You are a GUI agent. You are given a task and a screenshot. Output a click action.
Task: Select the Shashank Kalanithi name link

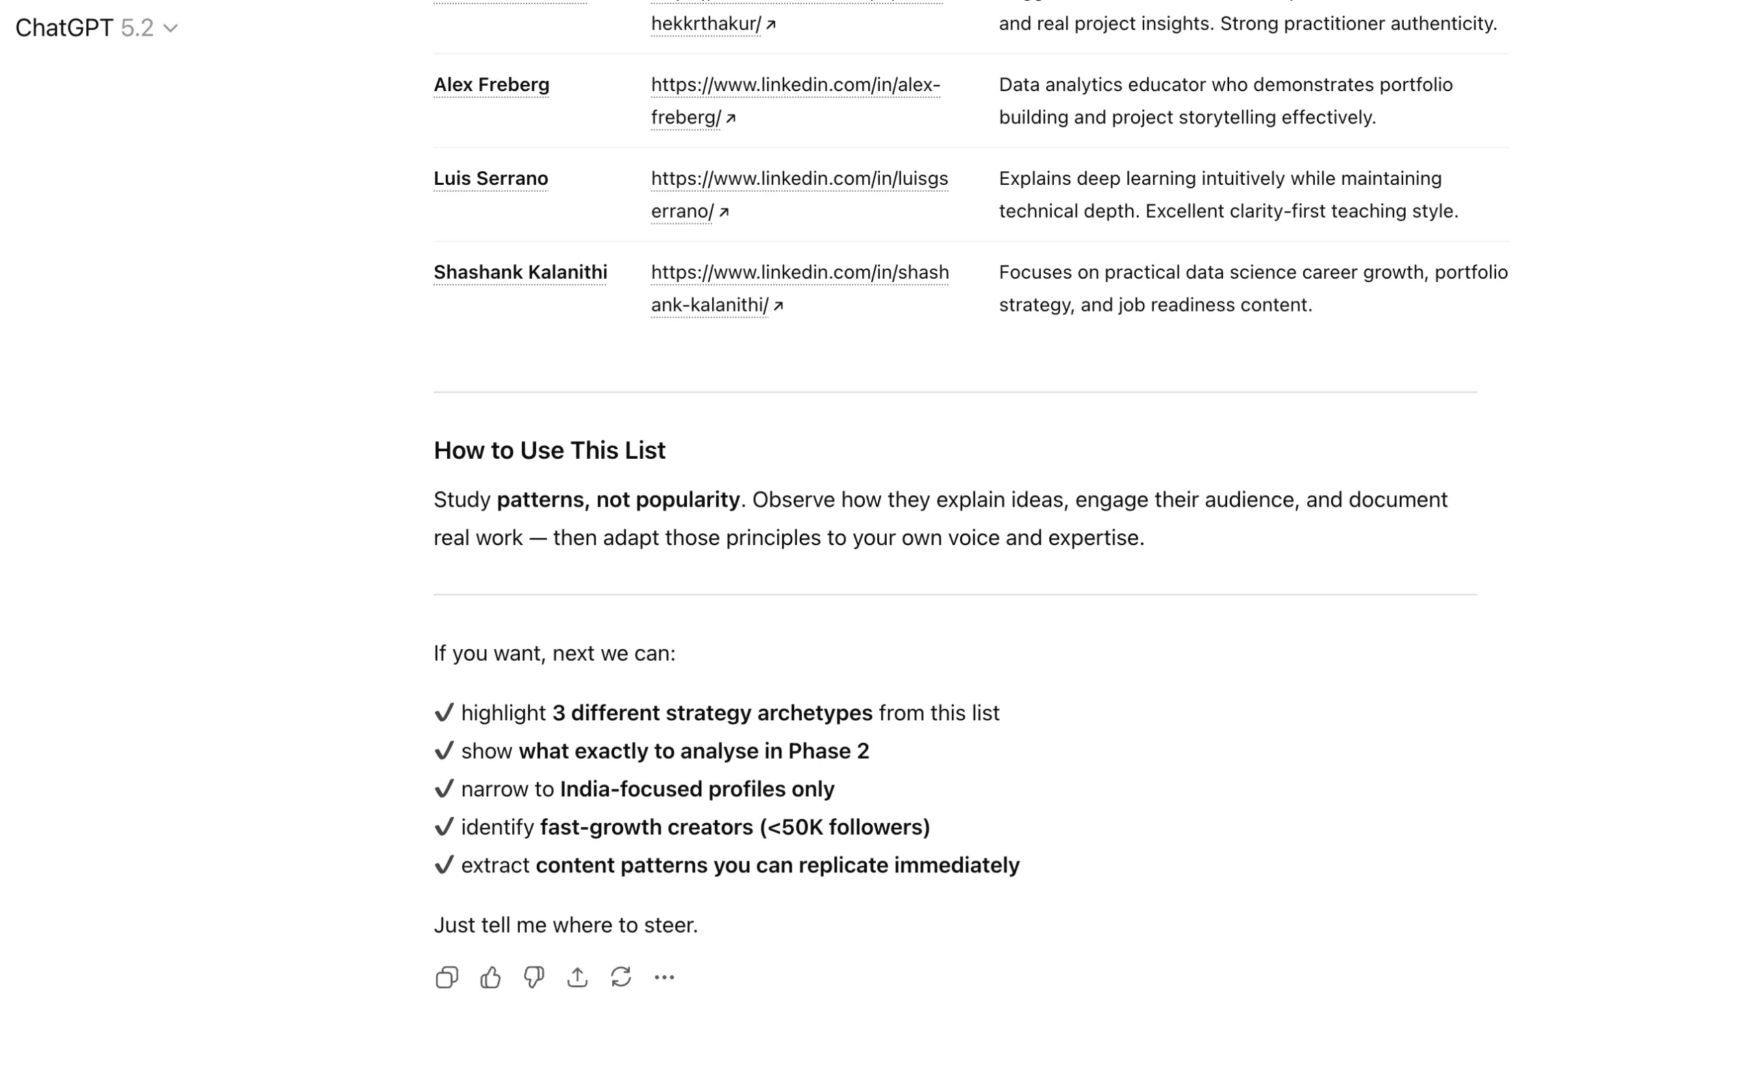pyautogui.click(x=520, y=273)
